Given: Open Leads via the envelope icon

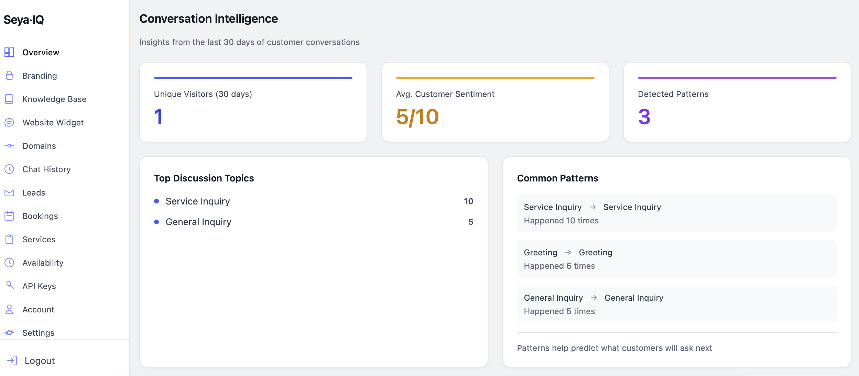Looking at the screenshot, I should (9, 192).
